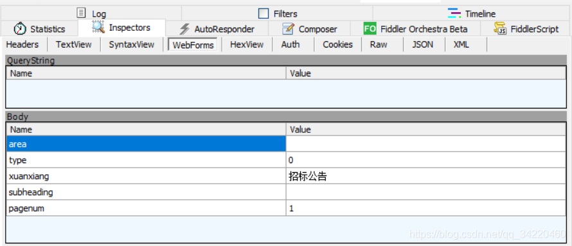Open the JSON inspector

[423, 44]
